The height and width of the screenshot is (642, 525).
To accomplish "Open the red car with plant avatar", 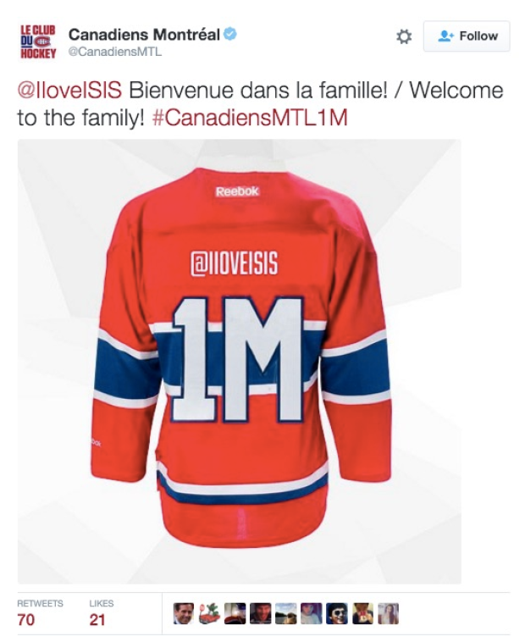I will 209,613.
